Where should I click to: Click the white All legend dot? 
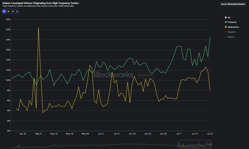(x=225, y=18)
